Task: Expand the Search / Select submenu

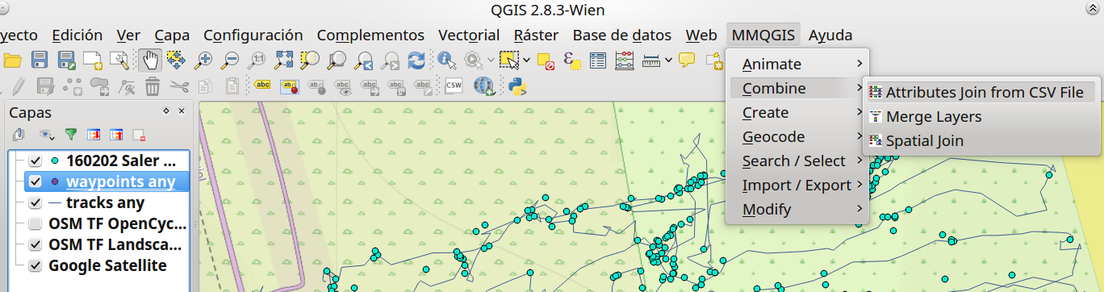Action: pyautogui.click(x=797, y=161)
